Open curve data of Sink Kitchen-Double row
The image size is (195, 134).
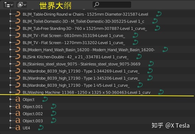point(139,57)
